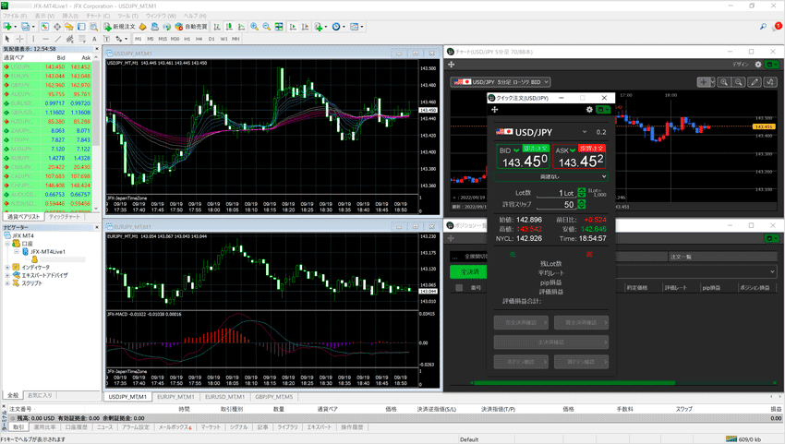Open the ヘルプ (H) menu
Image resolution: width=785 pixels, height=444 pixels.
point(195,16)
